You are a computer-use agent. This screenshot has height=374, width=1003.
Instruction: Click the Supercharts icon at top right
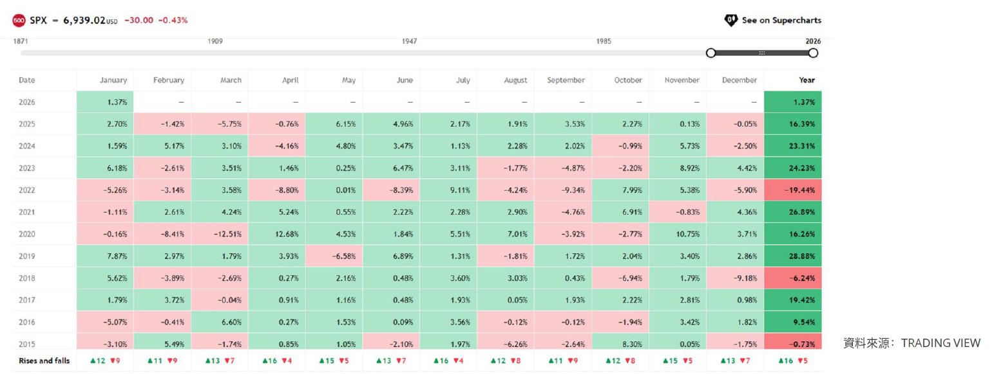click(731, 20)
